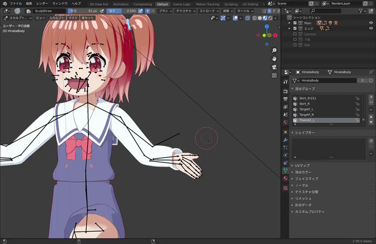
Task: Open Modifiers blue wrench properties tab
Action: tap(285, 140)
